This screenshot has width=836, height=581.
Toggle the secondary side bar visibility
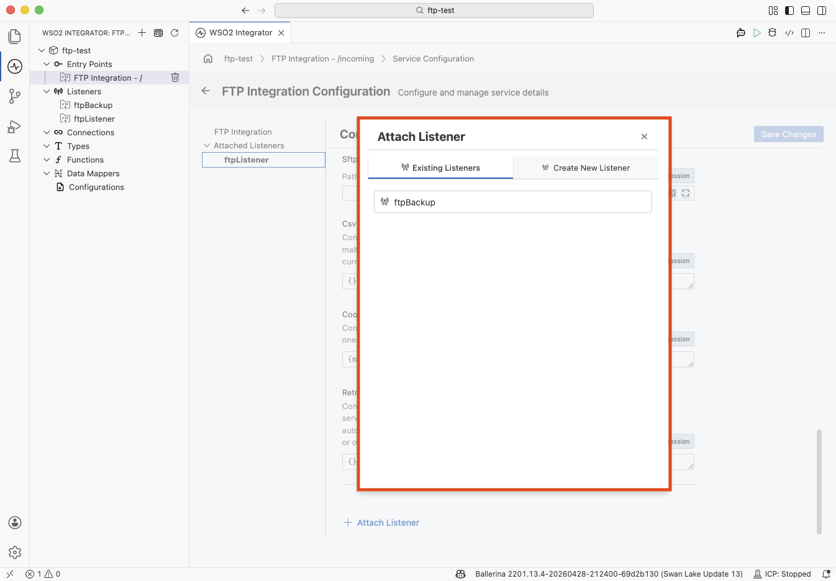coord(822,11)
